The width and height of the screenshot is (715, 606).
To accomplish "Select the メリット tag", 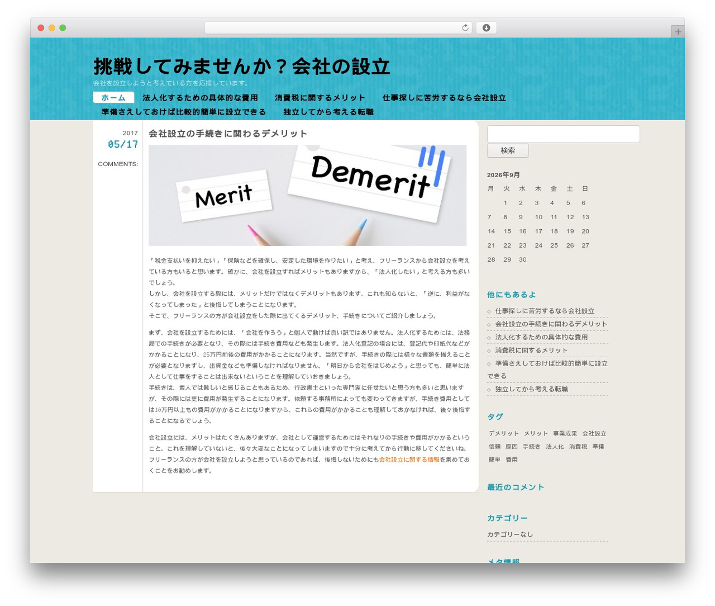I will (x=536, y=433).
